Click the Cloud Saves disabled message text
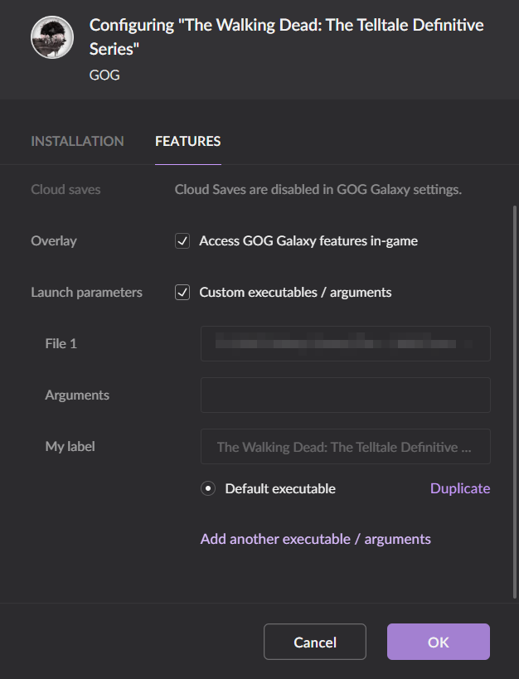 (x=318, y=189)
